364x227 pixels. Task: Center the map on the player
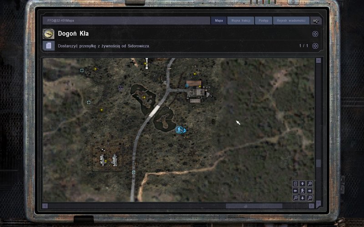[303, 191]
